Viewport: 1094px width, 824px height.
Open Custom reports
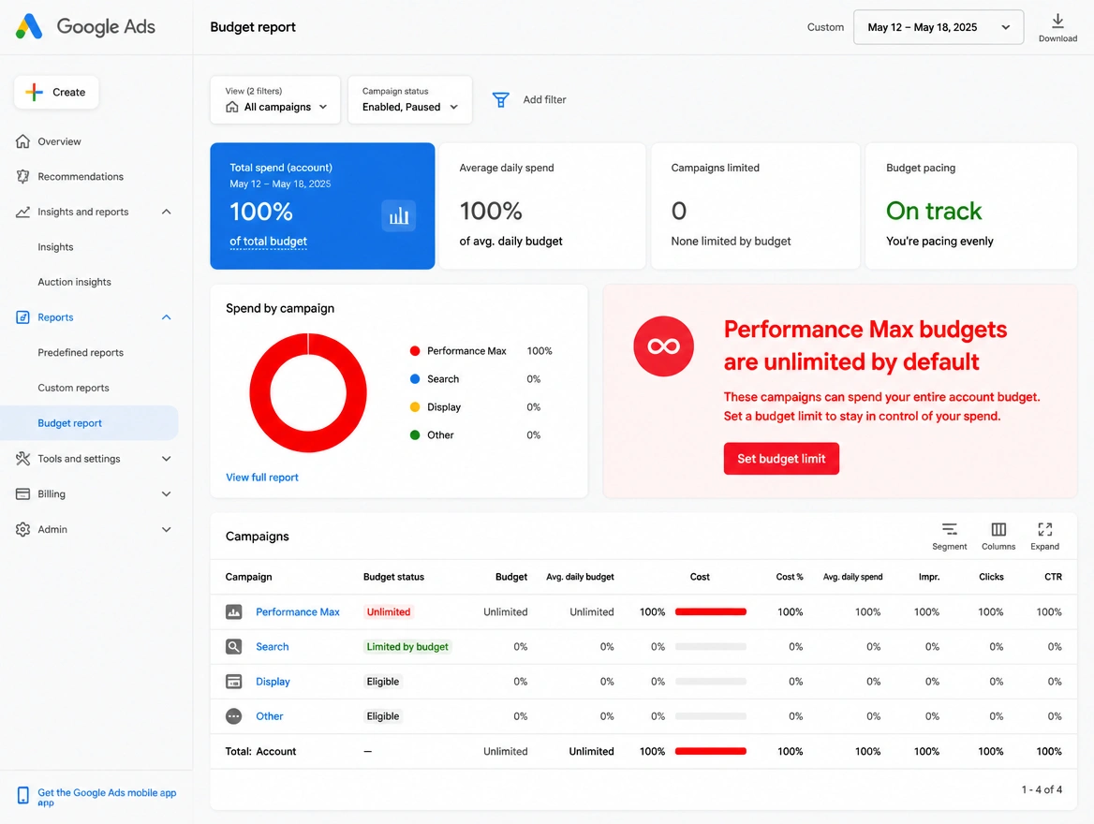coord(73,388)
